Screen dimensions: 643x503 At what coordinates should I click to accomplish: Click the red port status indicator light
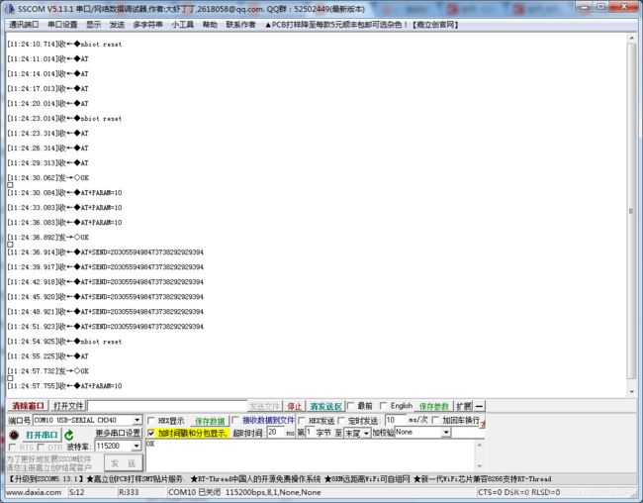tap(14, 435)
